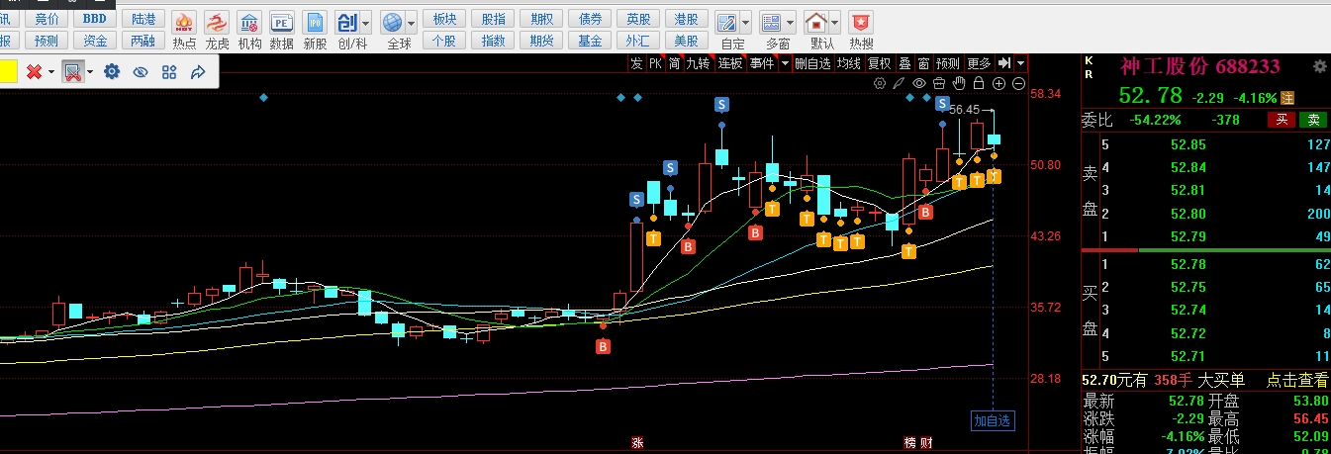
Task: Expand the dropdown arrow beside 默认 home icon
Action: (833, 22)
